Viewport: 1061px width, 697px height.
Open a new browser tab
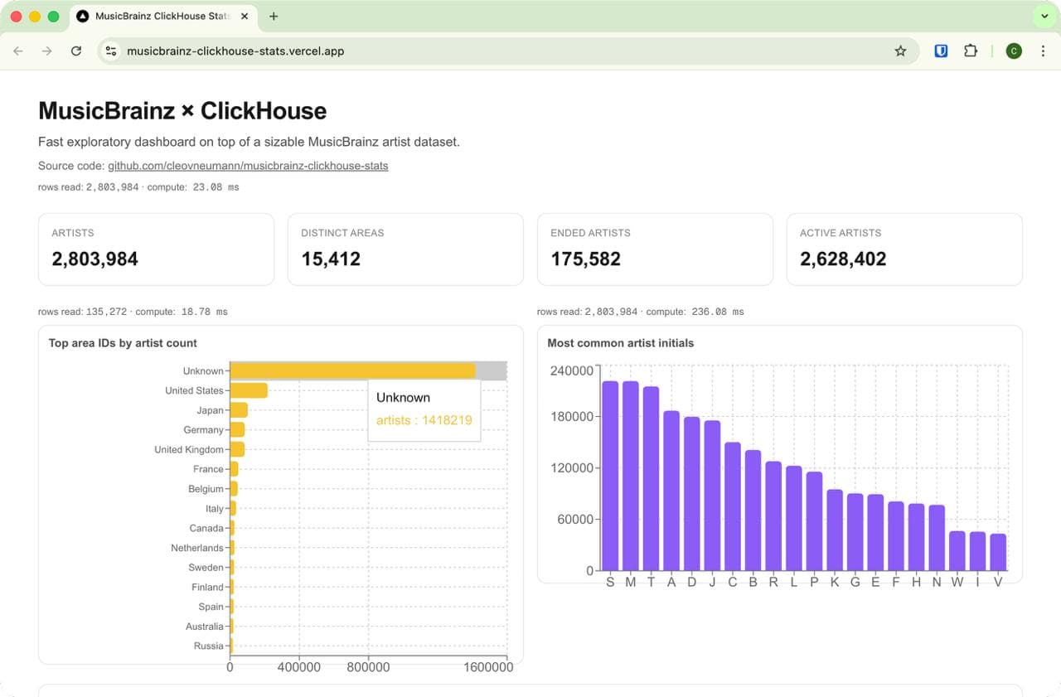[274, 15]
